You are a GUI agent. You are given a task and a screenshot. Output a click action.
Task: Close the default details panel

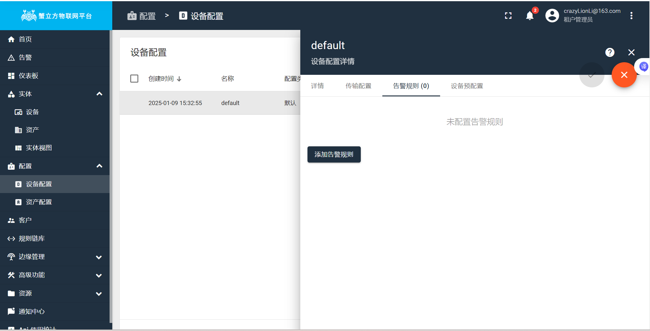631,52
